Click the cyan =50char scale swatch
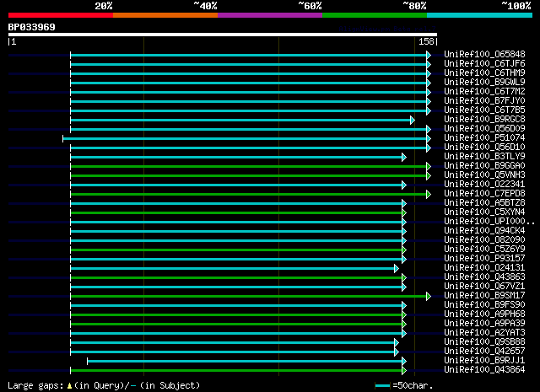The image size is (540, 392). pyautogui.click(x=382, y=386)
